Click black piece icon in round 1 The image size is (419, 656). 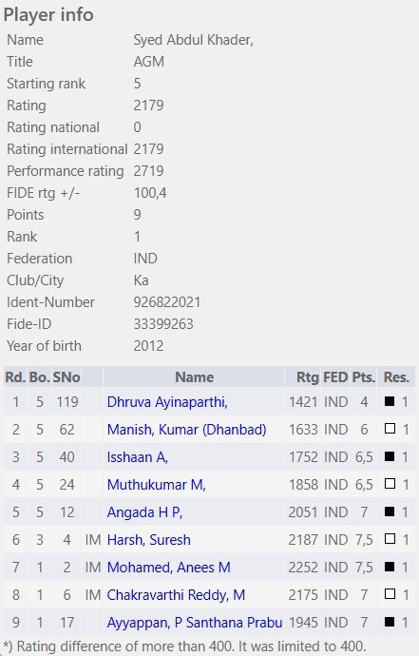coord(390,401)
